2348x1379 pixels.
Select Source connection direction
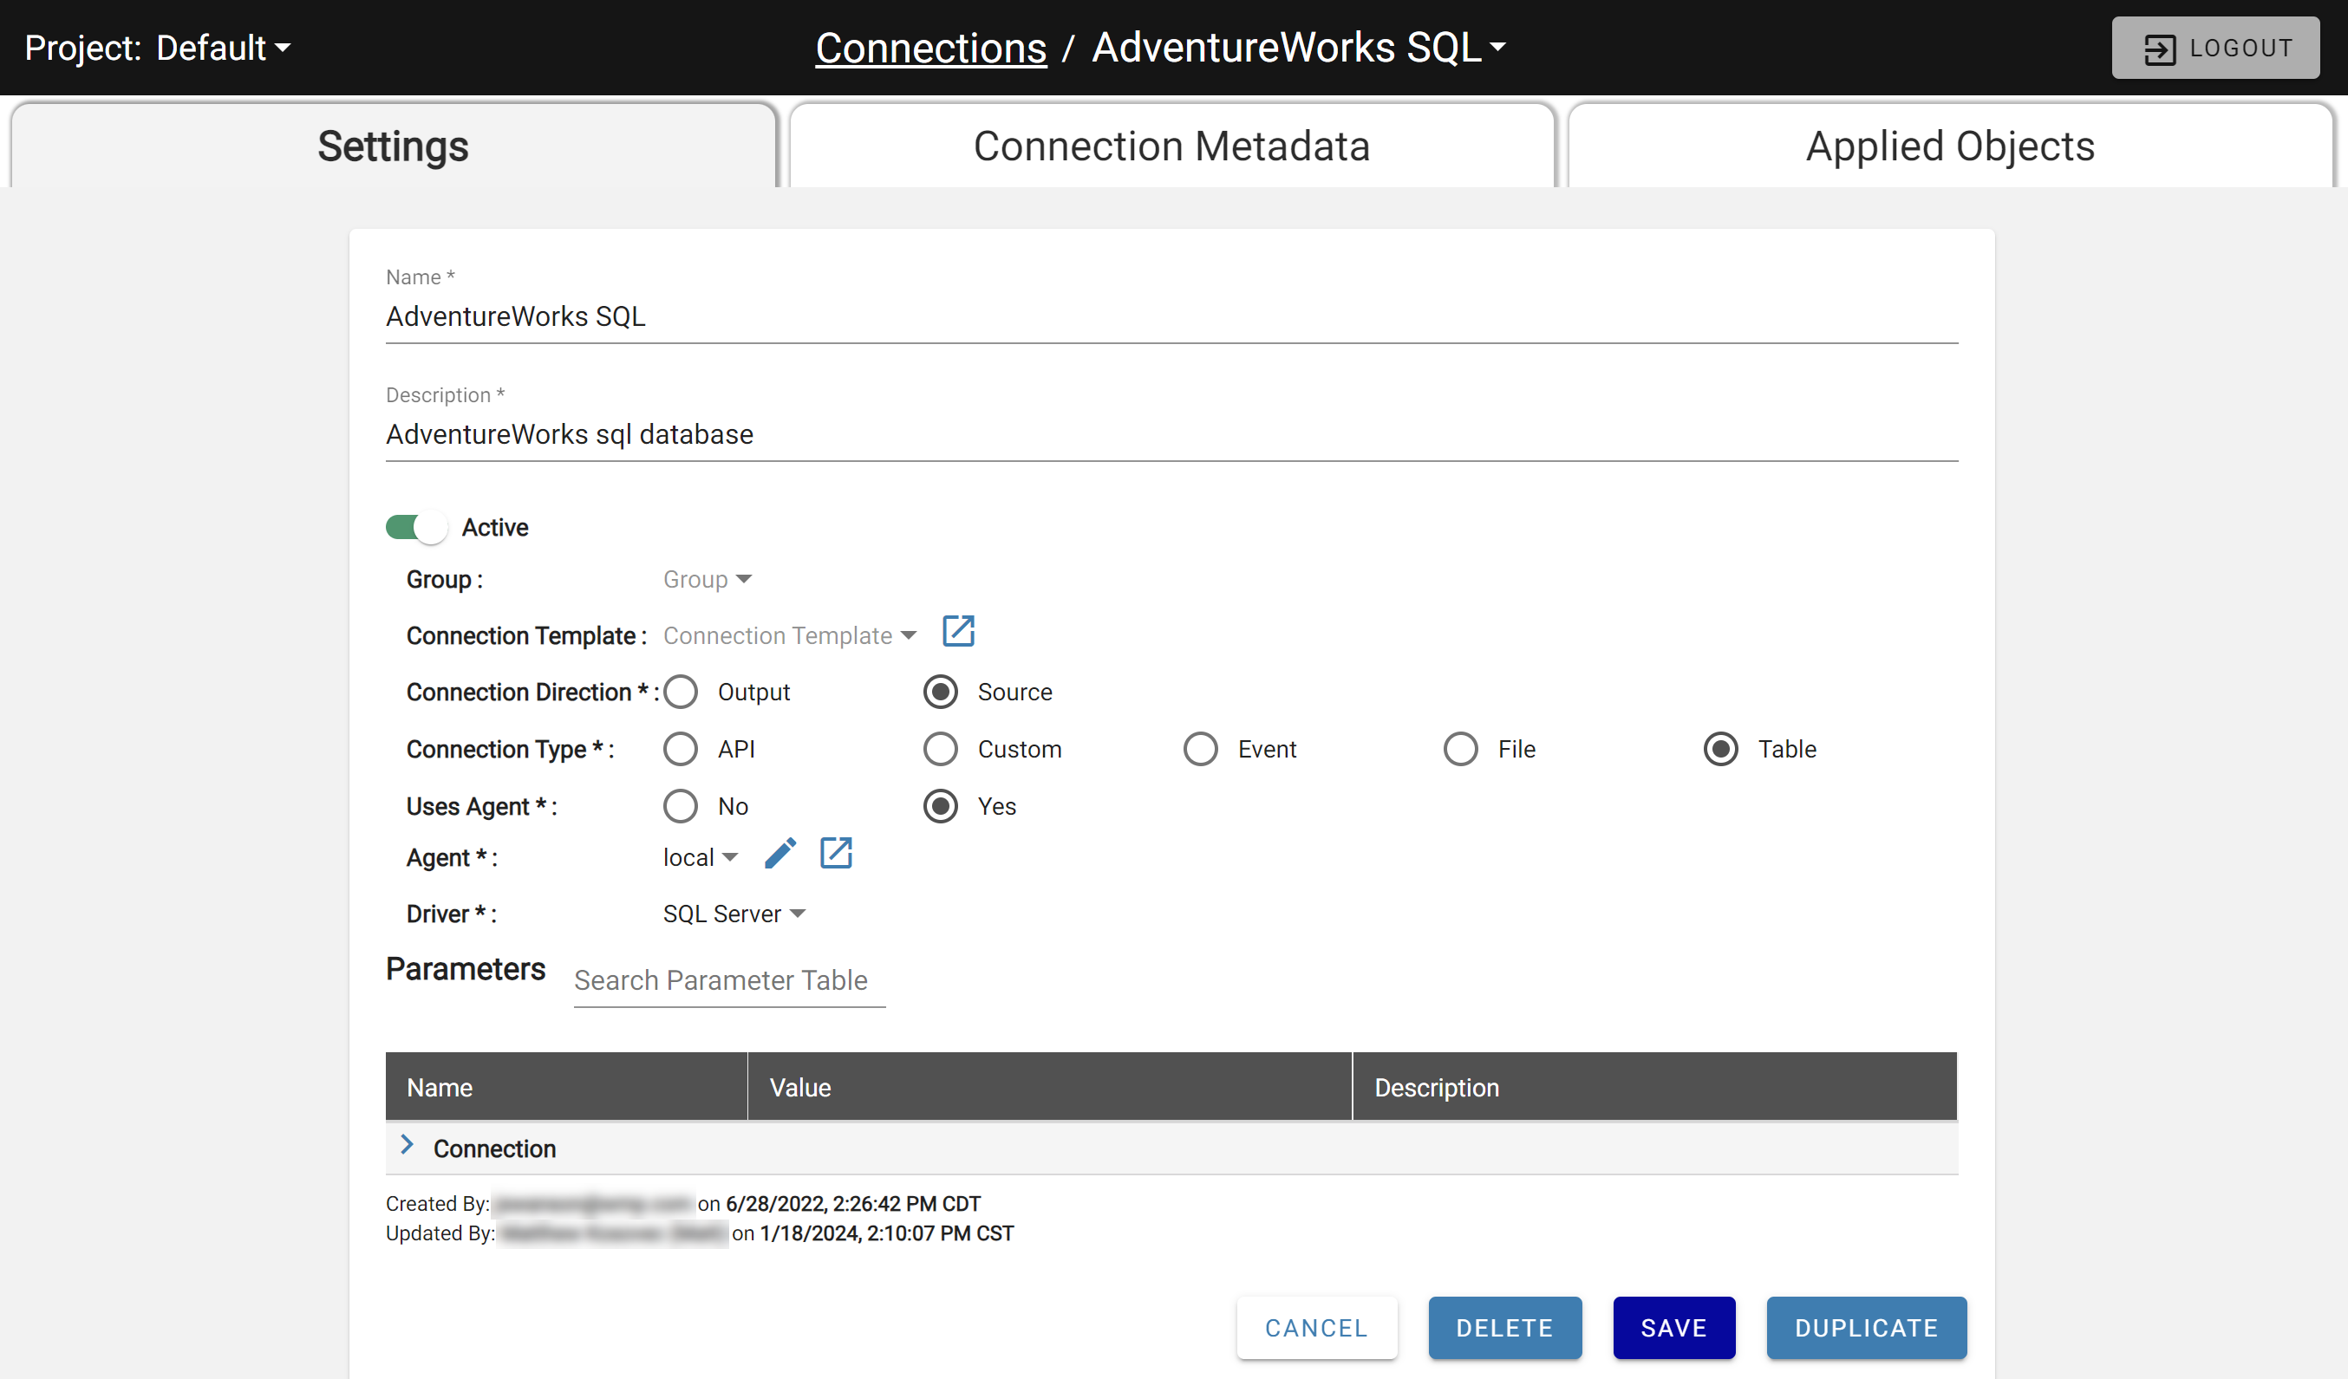tap(940, 692)
